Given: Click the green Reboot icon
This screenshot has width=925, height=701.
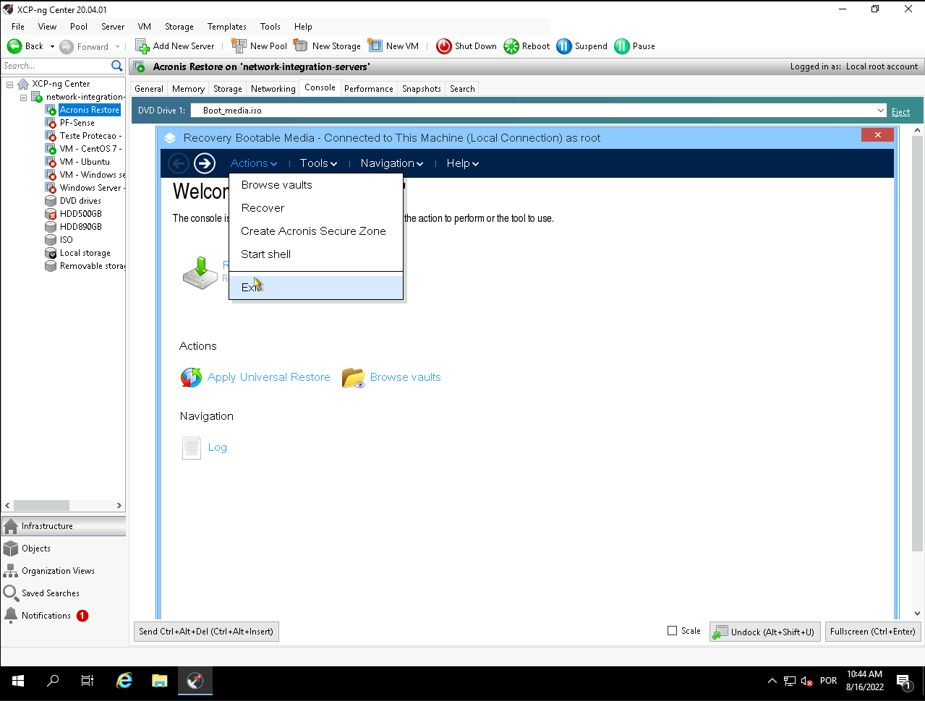Looking at the screenshot, I should [511, 46].
